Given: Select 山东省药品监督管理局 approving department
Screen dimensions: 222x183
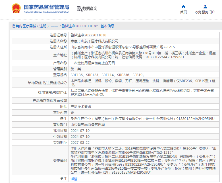Looking at the screenshot, I should pos(88,124).
